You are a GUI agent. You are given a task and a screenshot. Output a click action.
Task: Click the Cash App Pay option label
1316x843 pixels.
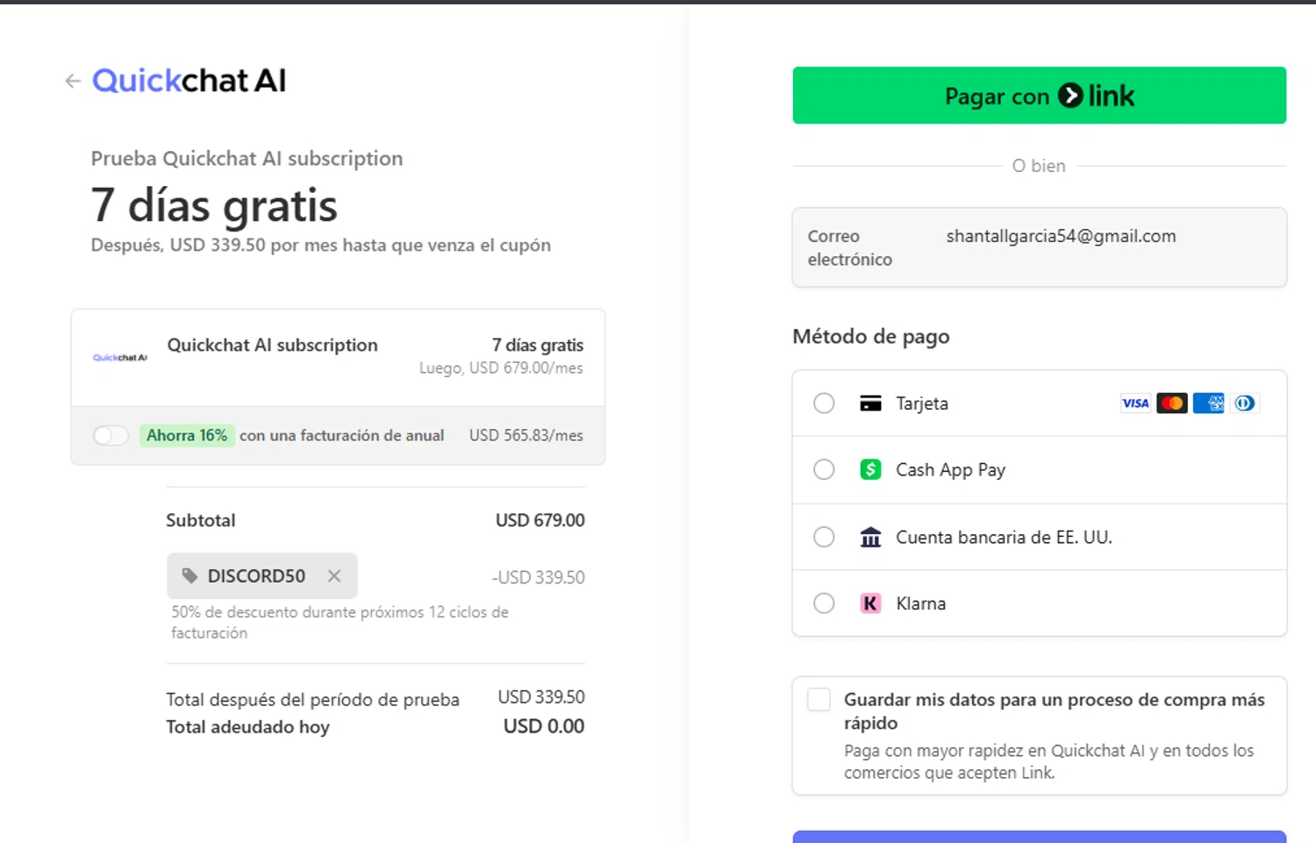pyautogui.click(x=951, y=470)
